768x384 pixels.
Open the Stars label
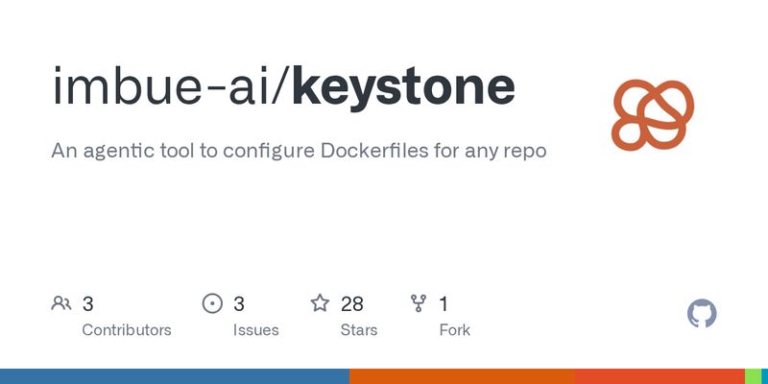pyautogui.click(x=359, y=330)
